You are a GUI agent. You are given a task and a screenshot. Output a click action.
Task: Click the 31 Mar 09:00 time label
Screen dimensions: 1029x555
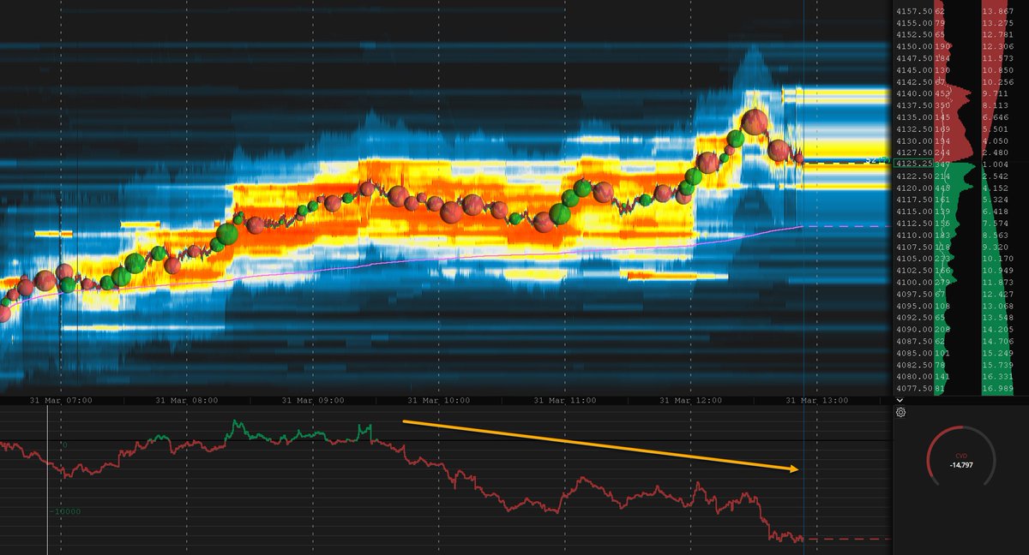click(313, 400)
